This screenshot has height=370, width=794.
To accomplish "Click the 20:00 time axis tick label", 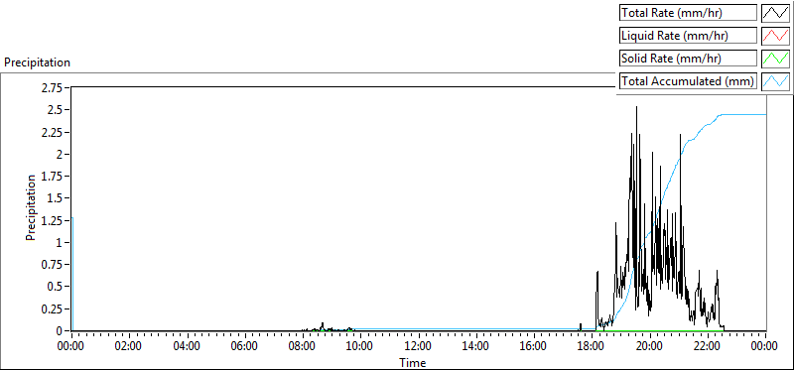I will pos(649,346).
